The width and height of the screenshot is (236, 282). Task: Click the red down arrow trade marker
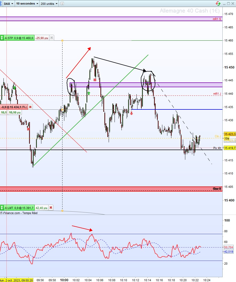132,113
